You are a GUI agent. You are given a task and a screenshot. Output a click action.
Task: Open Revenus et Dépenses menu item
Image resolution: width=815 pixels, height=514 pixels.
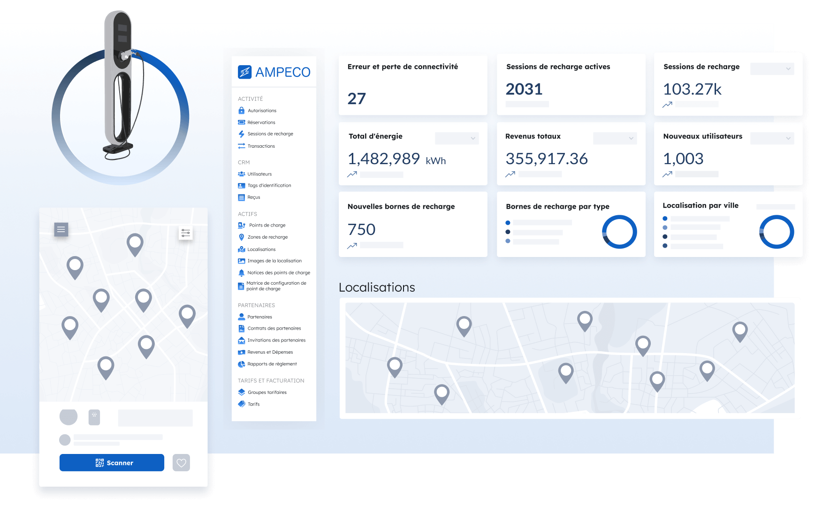(270, 352)
